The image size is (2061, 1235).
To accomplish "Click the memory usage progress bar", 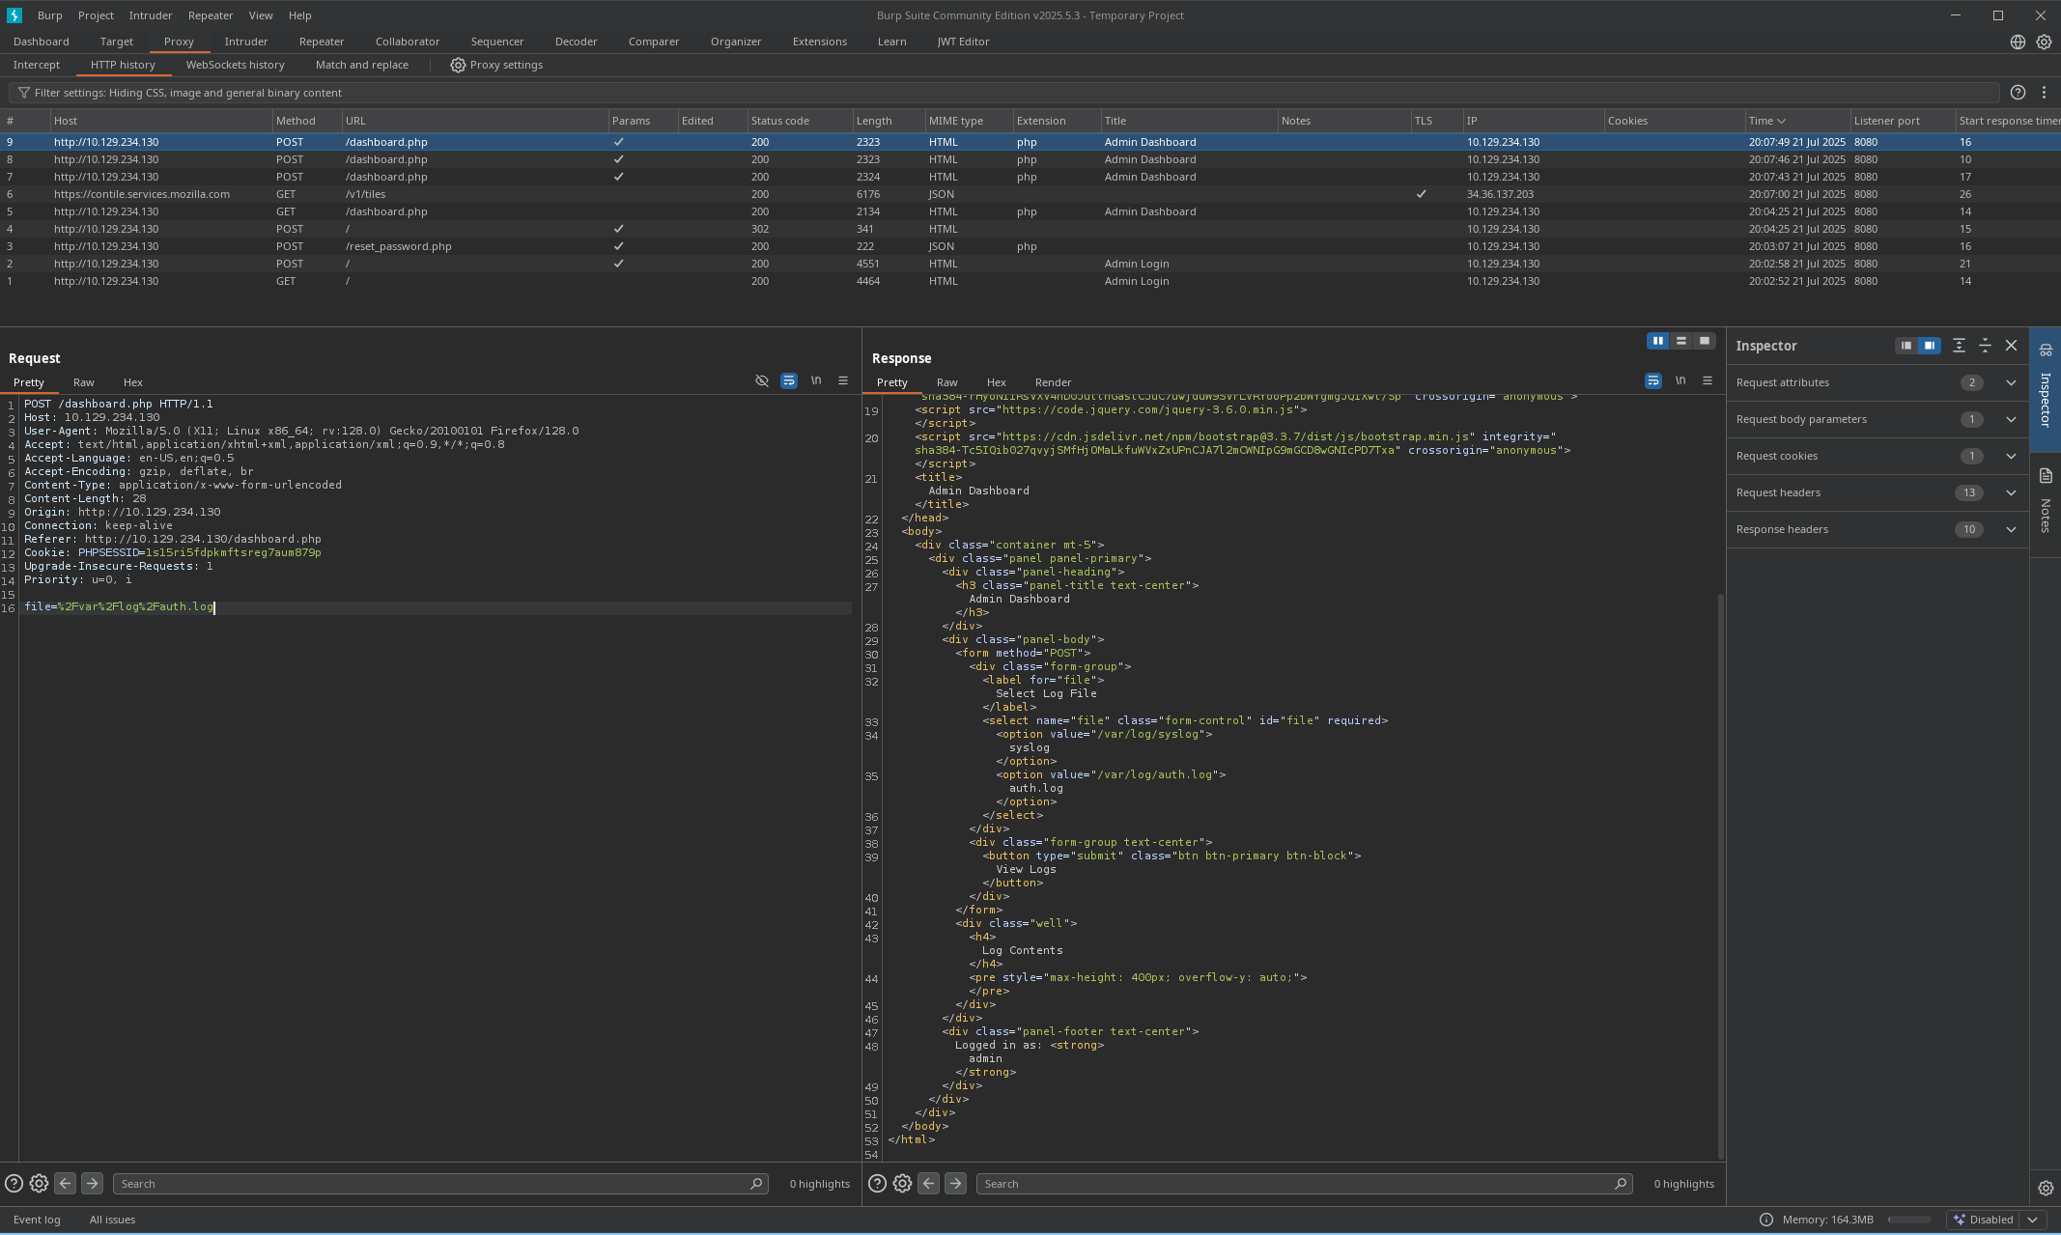I will click(x=1908, y=1220).
